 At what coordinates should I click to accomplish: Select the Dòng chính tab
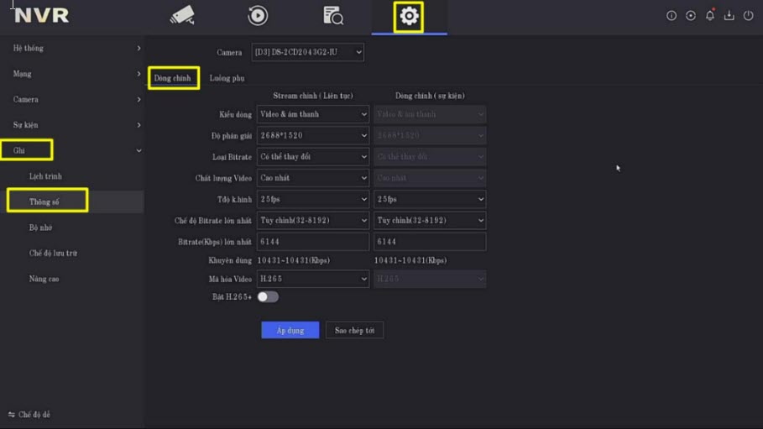pos(173,78)
